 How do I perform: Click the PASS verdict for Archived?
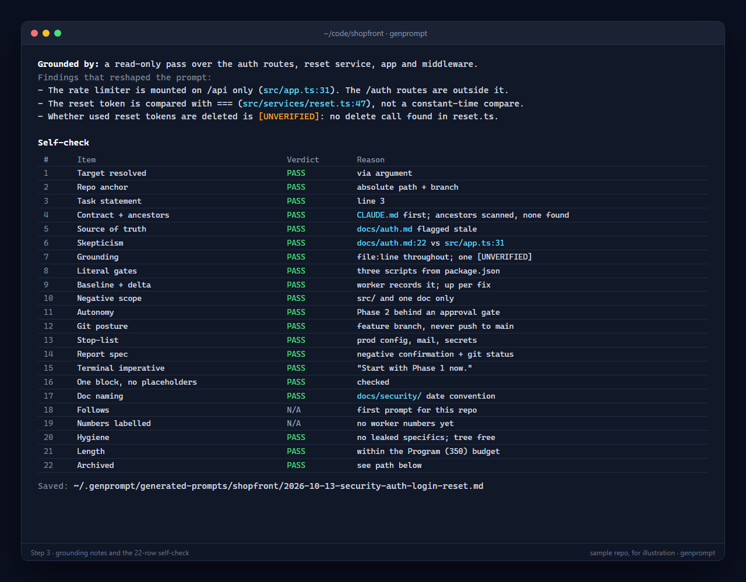click(296, 465)
